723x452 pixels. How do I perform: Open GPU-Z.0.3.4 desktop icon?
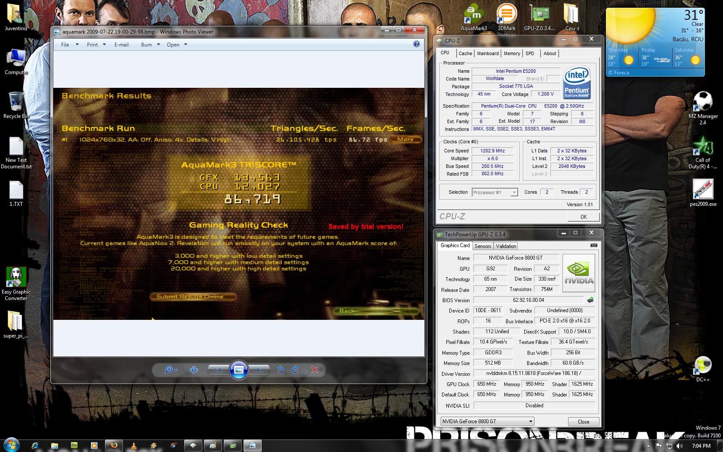[x=539, y=18]
